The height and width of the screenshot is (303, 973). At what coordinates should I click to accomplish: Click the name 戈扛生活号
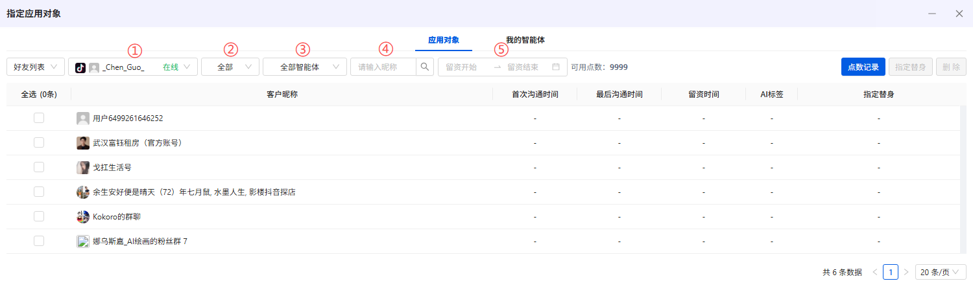tap(112, 168)
